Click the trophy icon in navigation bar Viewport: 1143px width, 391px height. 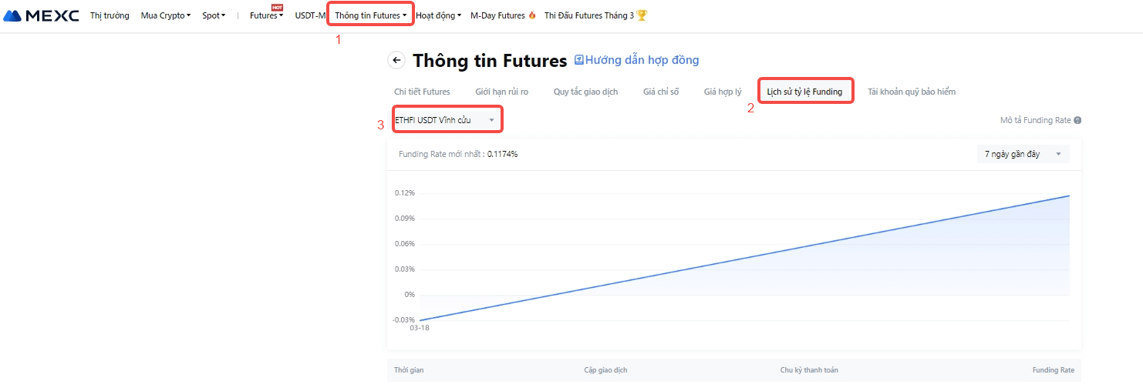pyautogui.click(x=642, y=15)
